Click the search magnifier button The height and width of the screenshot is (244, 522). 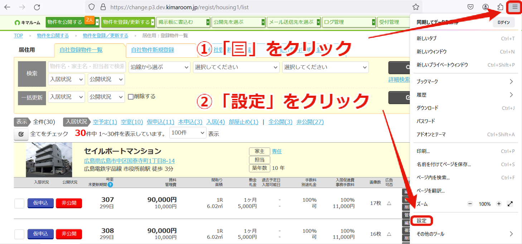pos(399,67)
